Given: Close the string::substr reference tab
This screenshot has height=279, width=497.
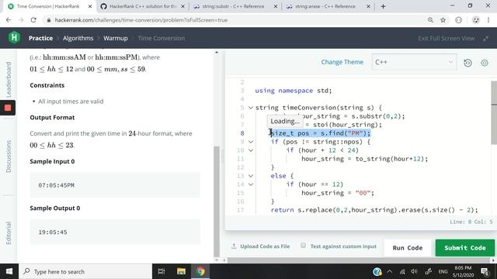Looking at the screenshot, I should point(276,6).
